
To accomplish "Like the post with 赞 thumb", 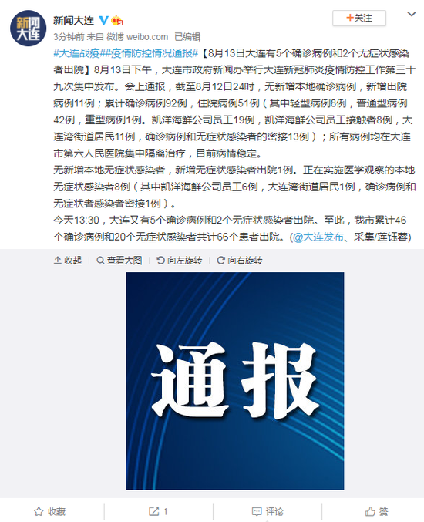I will [376, 511].
